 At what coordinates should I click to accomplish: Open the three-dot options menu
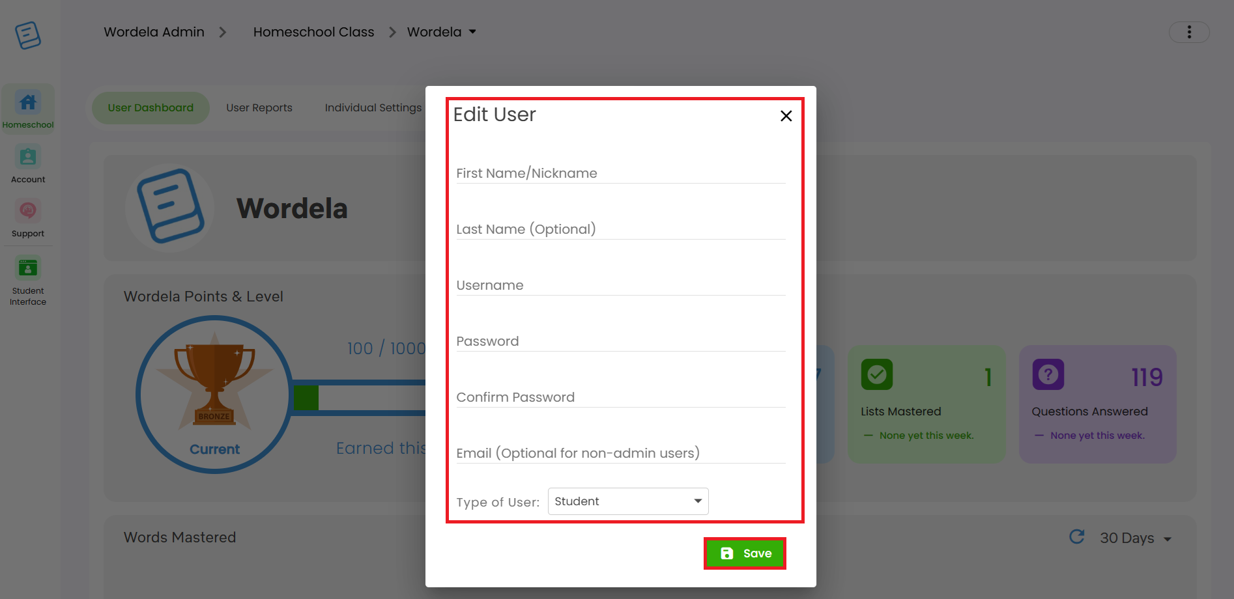(1189, 32)
